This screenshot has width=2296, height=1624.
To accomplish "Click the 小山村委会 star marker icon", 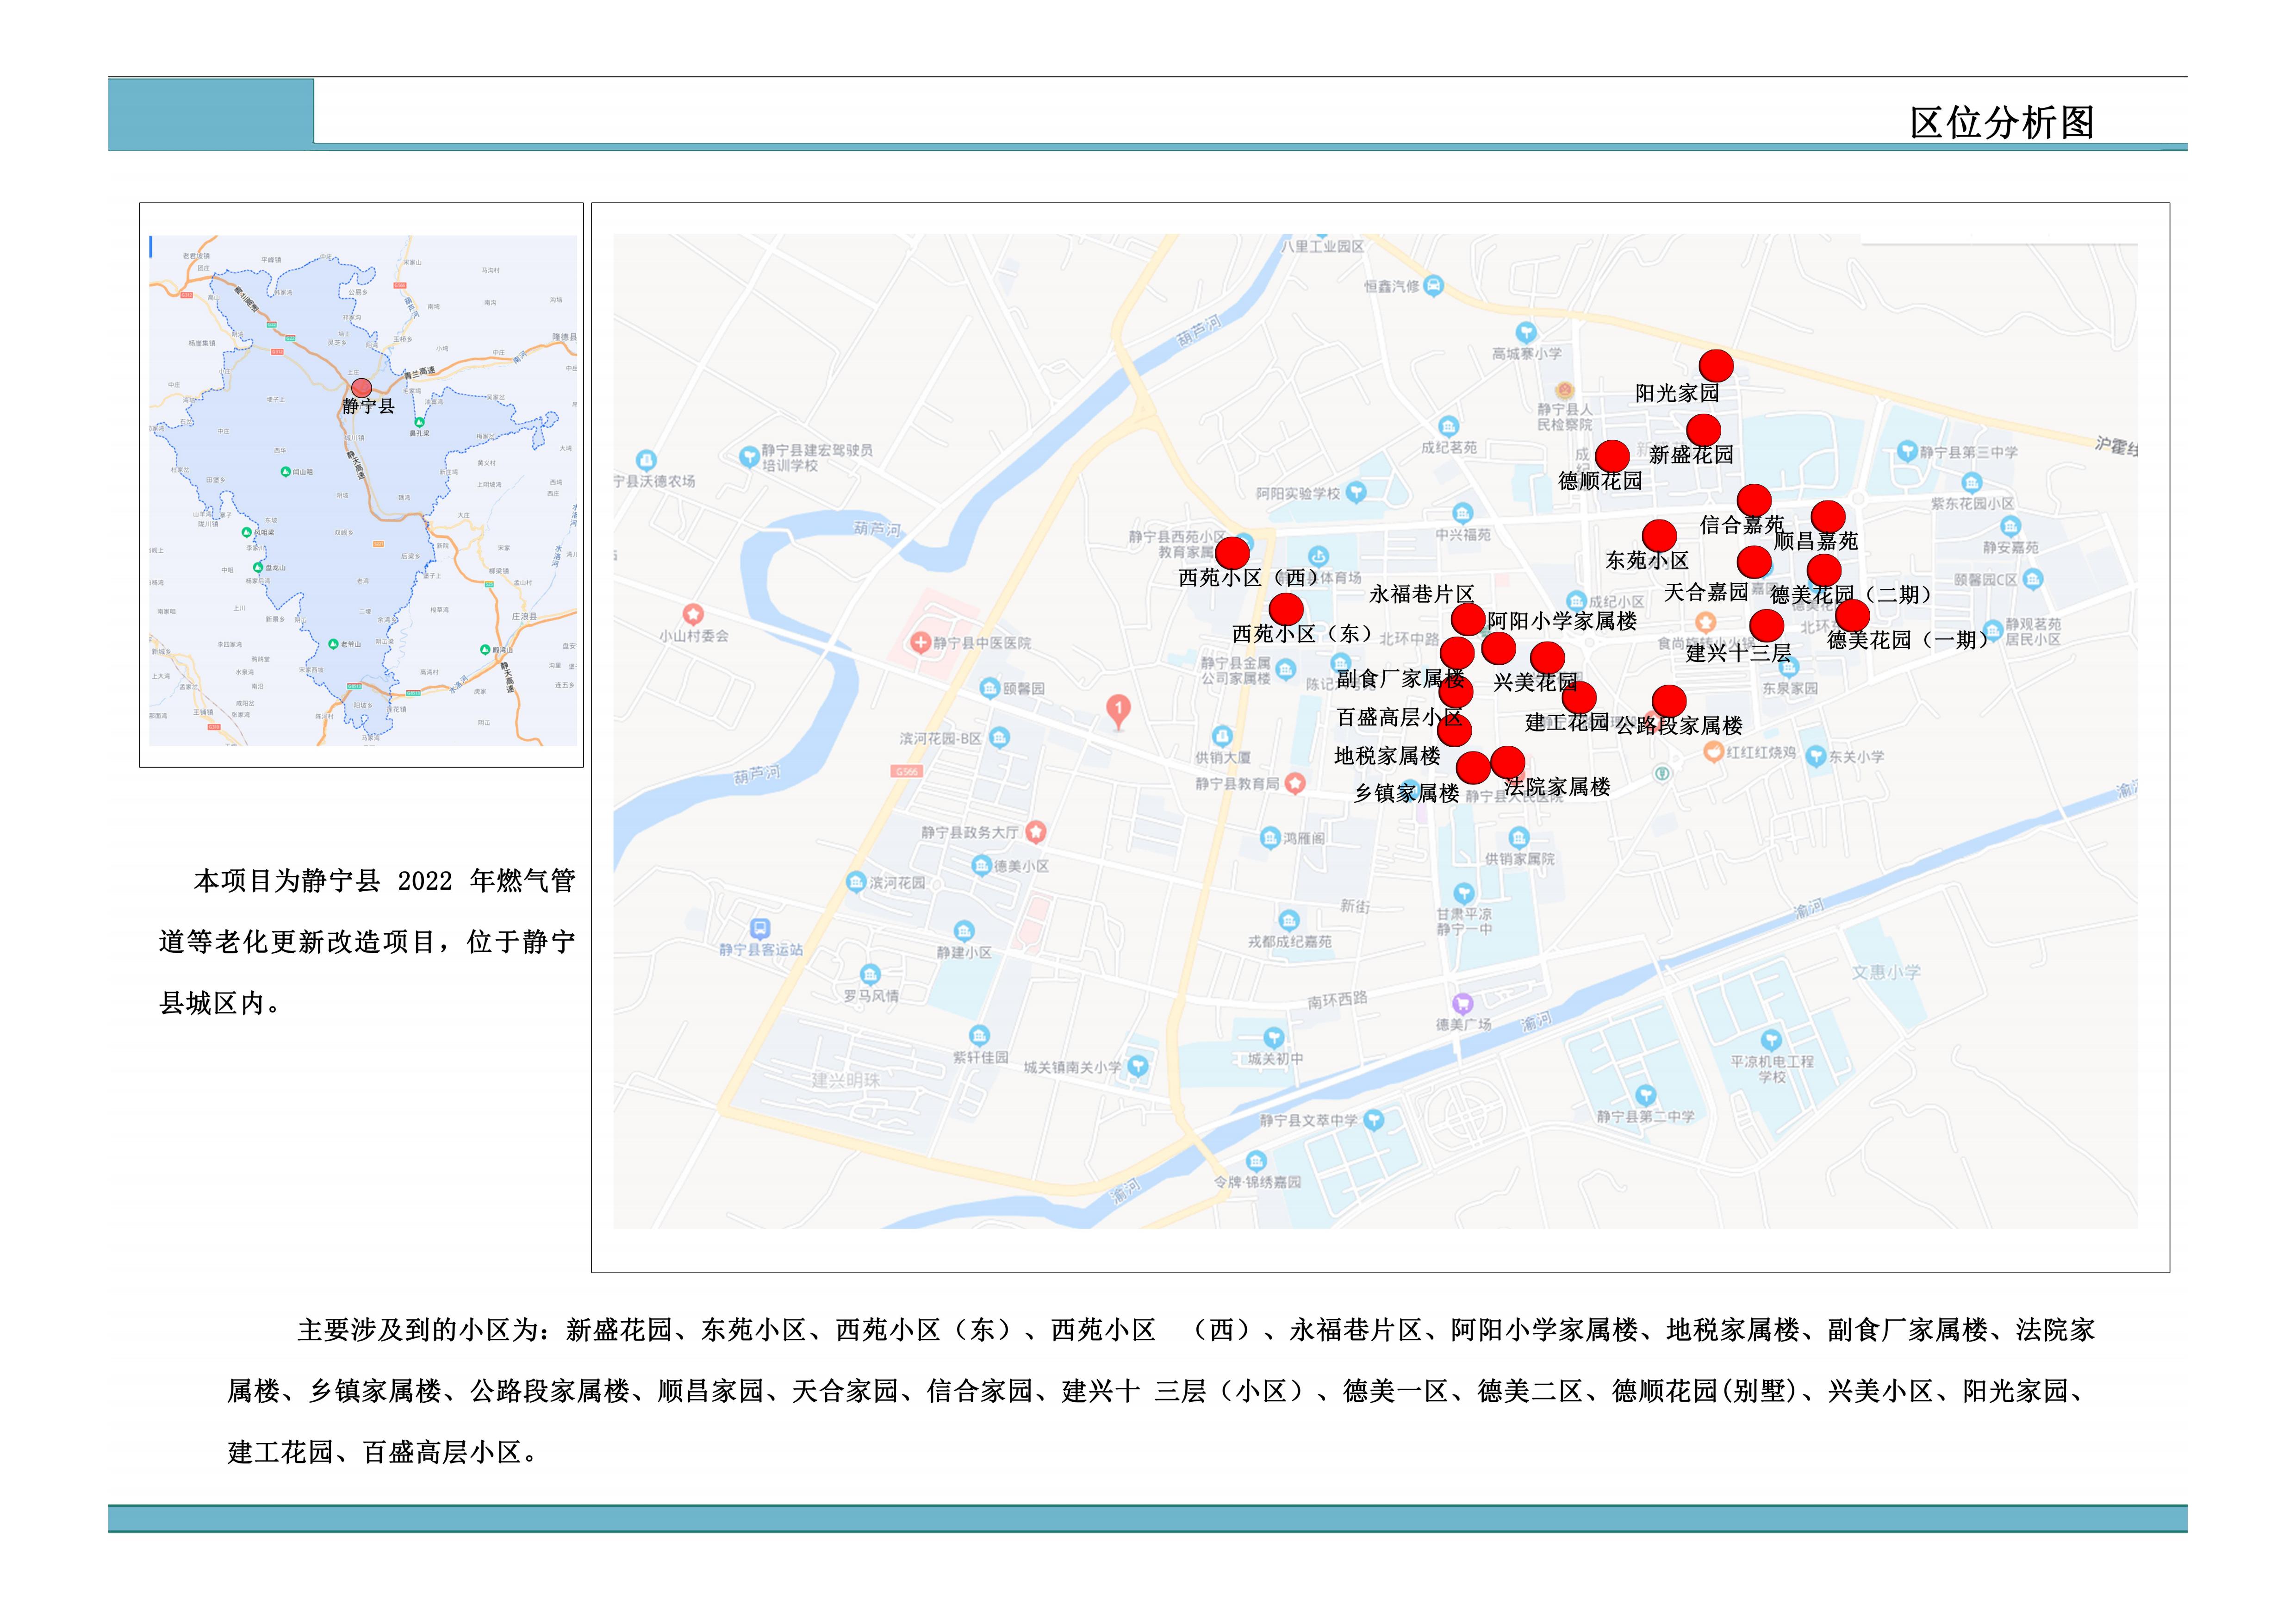I will [x=693, y=614].
